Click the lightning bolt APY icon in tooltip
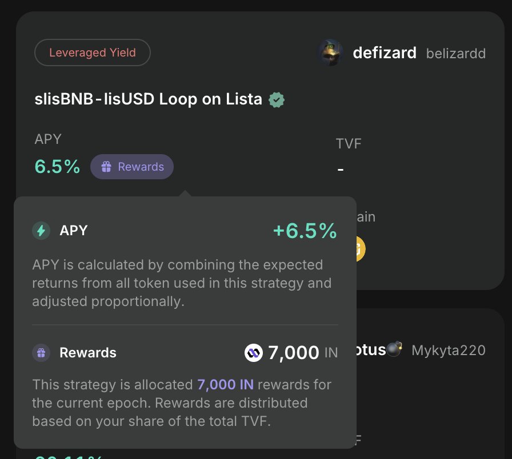The width and height of the screenshot is (512, 459). [41, 231]
